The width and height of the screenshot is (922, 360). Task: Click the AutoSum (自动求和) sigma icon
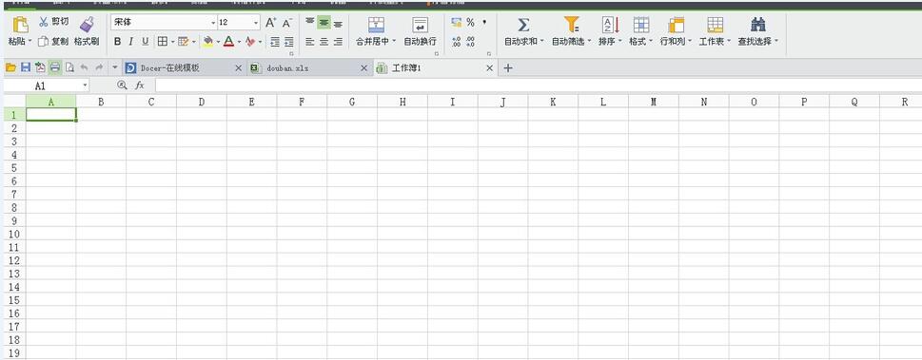(523, 25)
